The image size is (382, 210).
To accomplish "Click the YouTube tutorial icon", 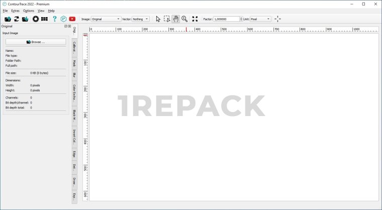I will click(72, 19).
